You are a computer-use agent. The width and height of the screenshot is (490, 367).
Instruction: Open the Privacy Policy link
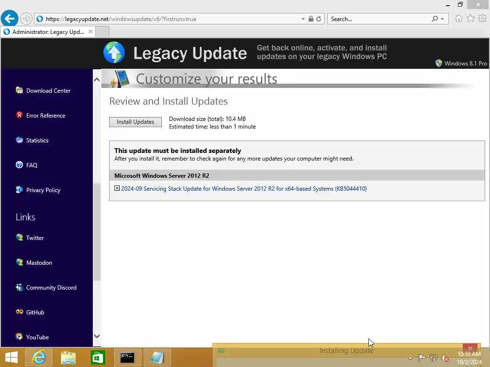point(43,190)
